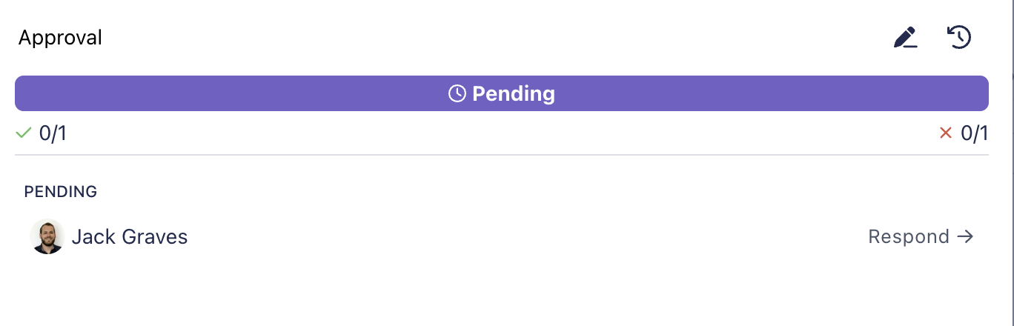
Task: Click the Approval panel heading
Action: coord(60,38)
